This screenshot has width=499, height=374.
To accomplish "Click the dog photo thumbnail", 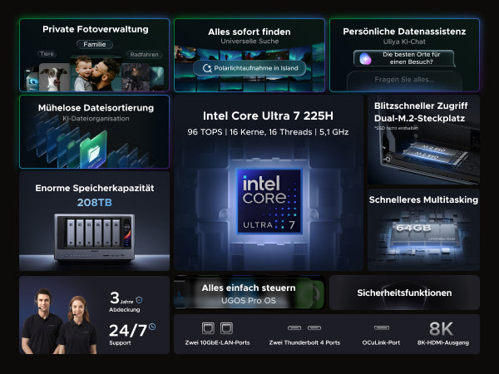I will pyautogui.click(x=54, y=77).
